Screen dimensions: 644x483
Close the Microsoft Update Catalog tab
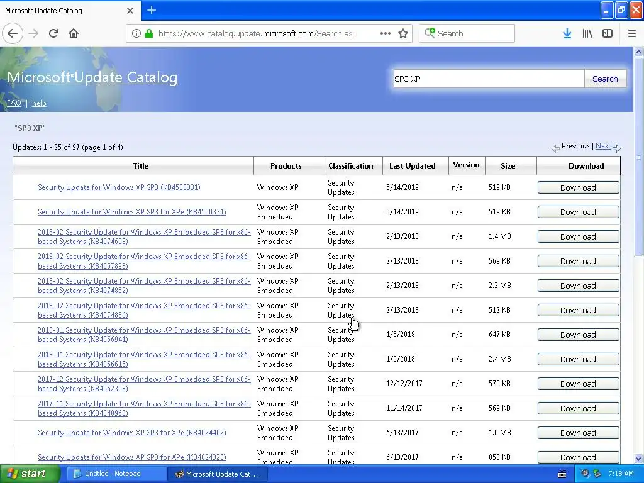130,11
